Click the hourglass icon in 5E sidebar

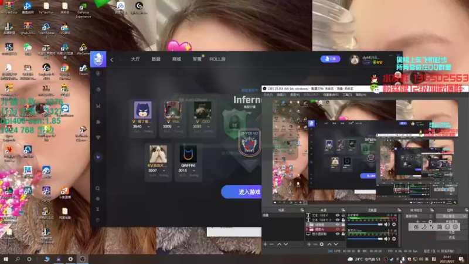pos(98,209)
